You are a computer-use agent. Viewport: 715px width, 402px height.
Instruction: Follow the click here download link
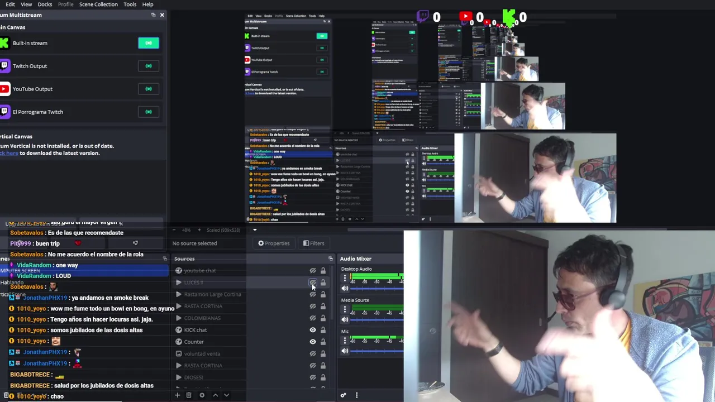tap(9, 153)
